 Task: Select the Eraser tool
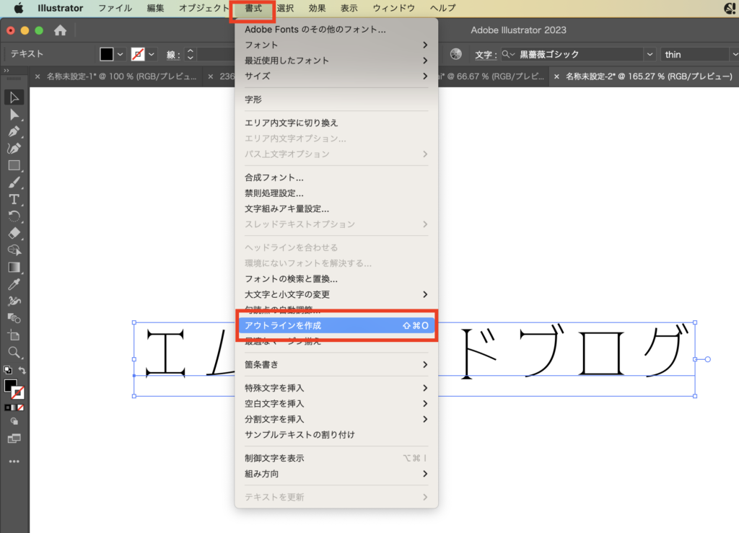pyautogui.click(x=14, y=233)
